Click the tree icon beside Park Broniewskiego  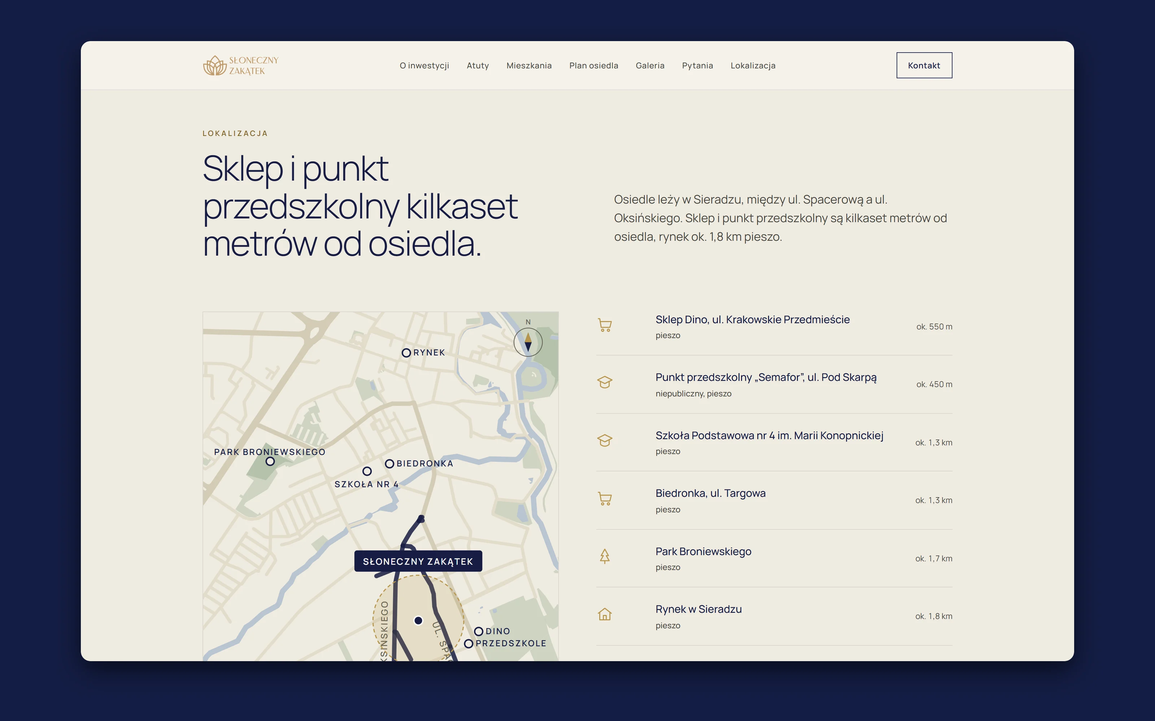605,557
